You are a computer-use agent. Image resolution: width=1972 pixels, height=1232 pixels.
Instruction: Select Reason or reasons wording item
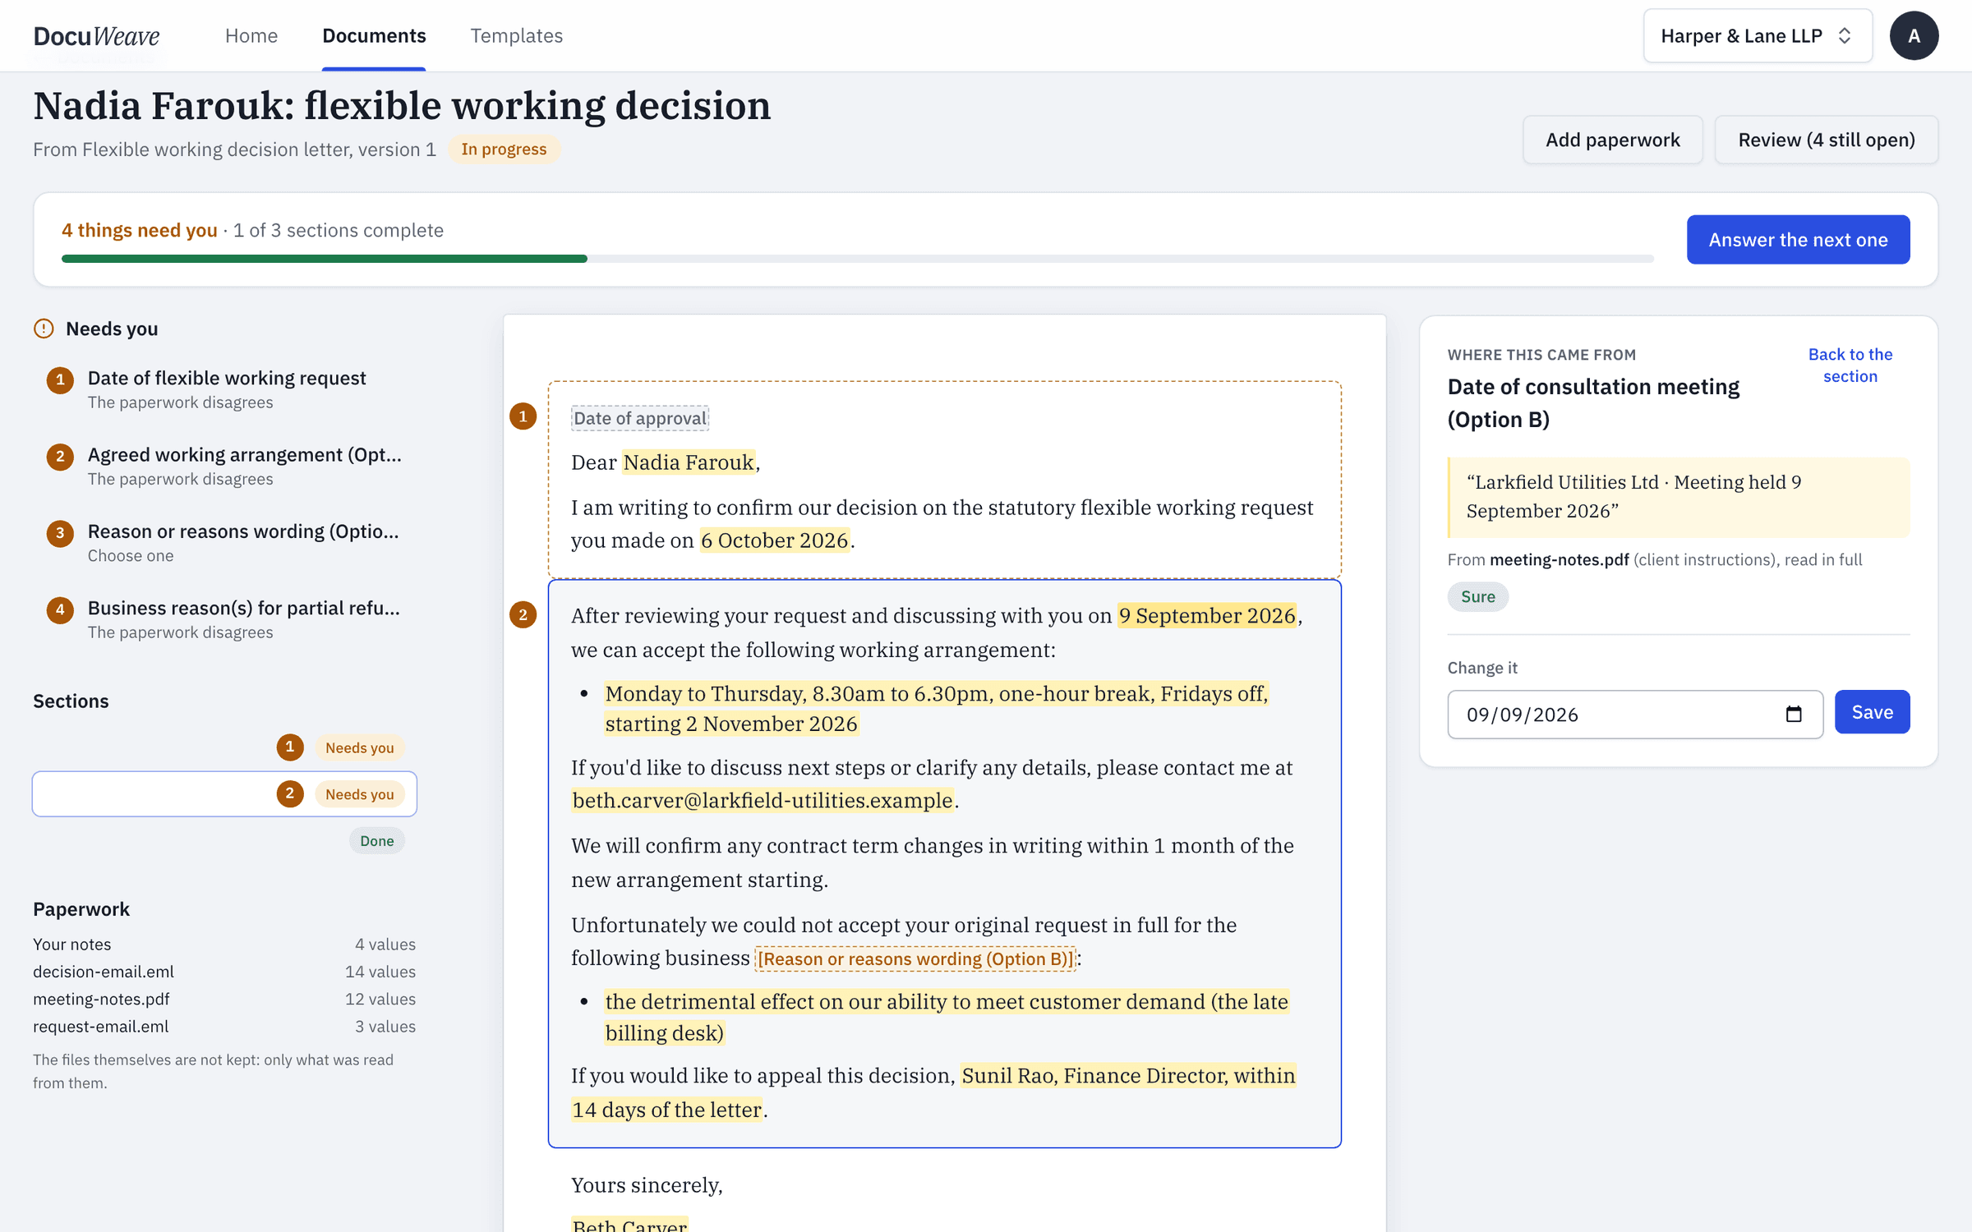(224, 542)
